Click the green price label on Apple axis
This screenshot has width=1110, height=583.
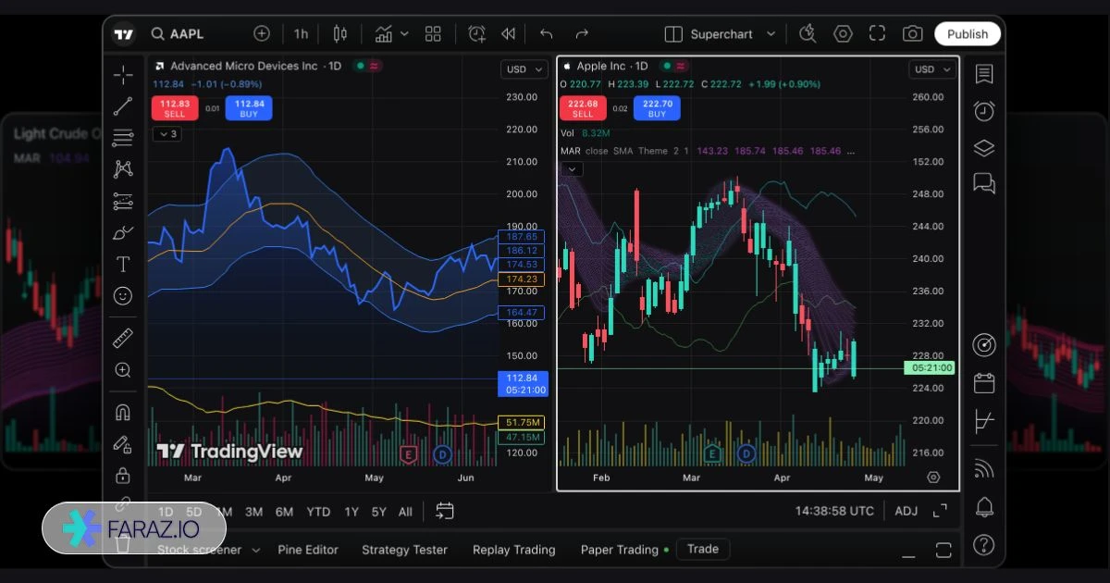[x=930, y=368]
